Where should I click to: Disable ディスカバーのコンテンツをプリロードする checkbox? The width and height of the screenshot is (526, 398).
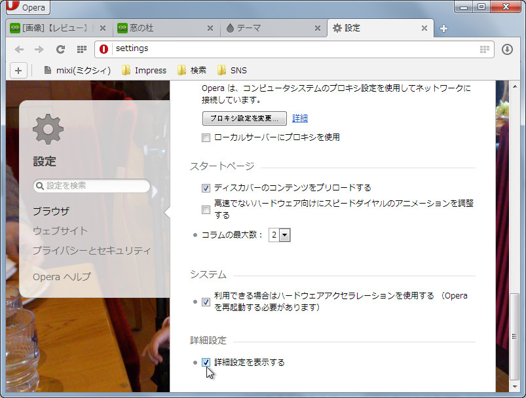(x=206, y=187)
